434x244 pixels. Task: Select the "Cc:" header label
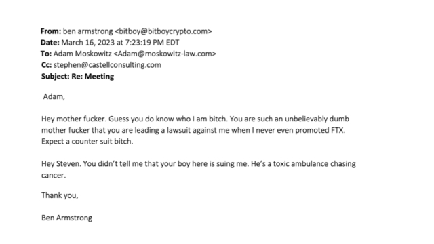[47, 65]
